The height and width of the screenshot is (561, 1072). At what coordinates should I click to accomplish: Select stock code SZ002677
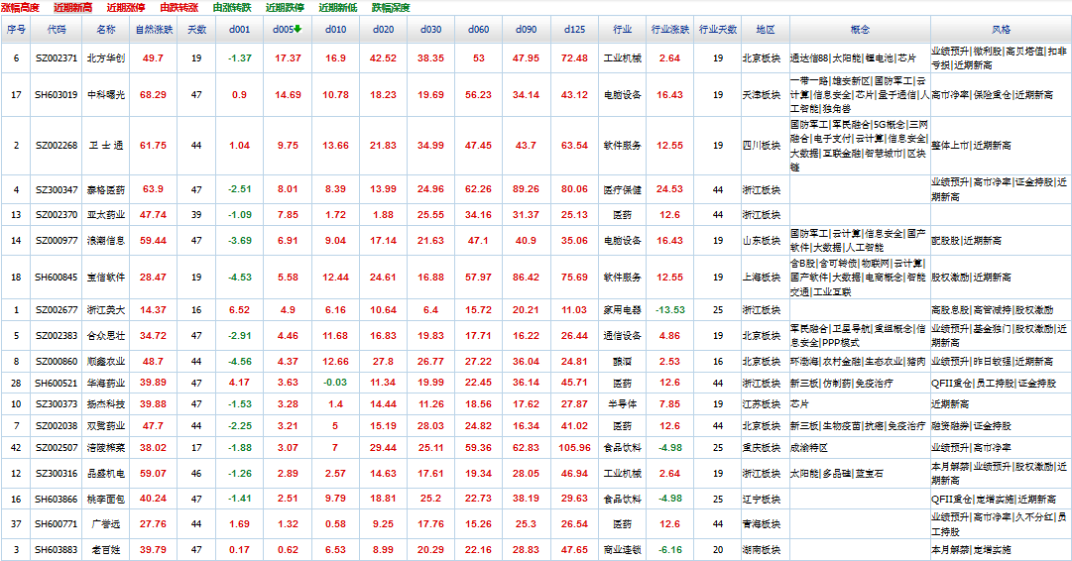click(57, 309)
